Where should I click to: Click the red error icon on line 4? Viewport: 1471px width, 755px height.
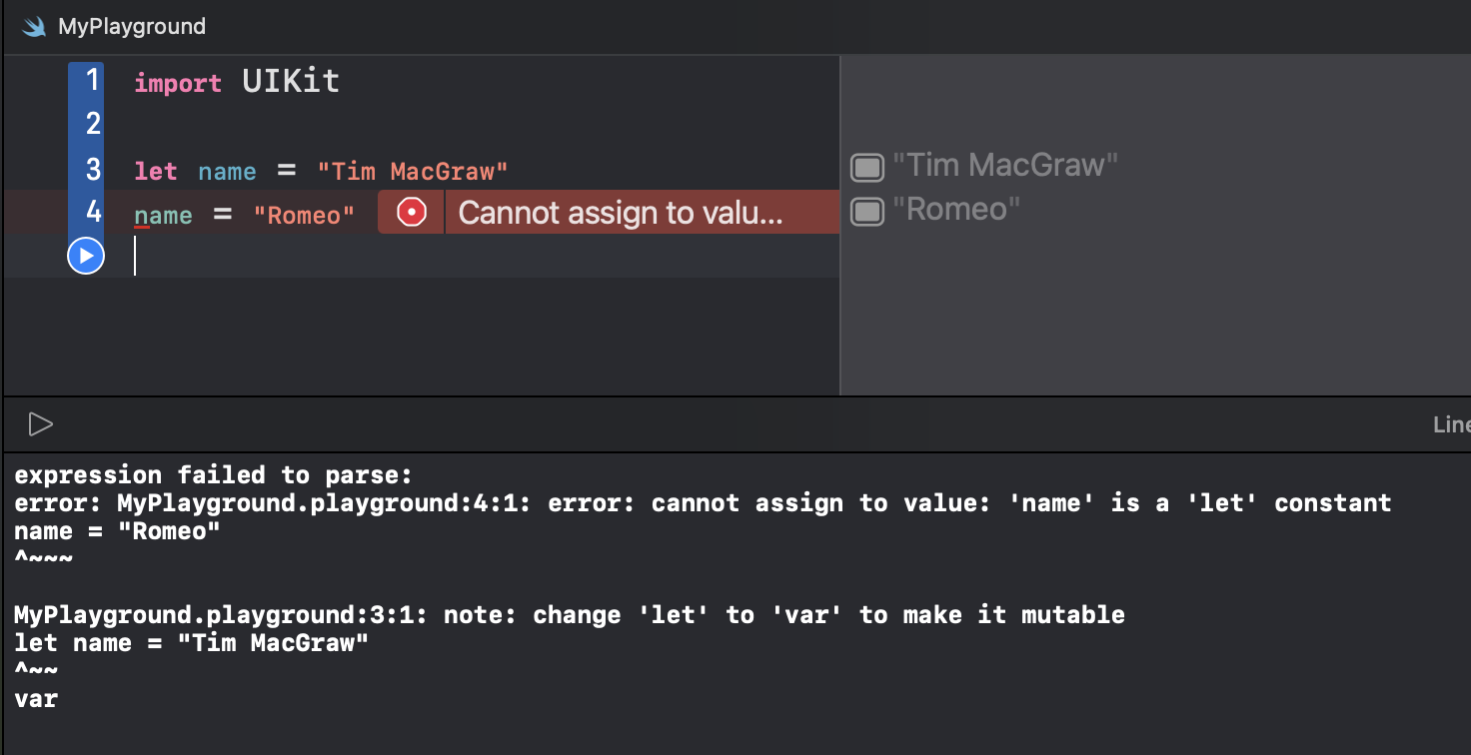tap(412, 212)
